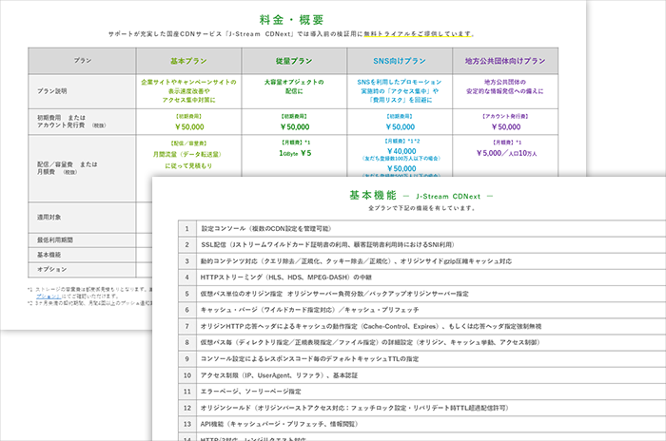Click row 5 仮想パス単位のオリジン指定 feature
This screenshot has width=666, height=441.
click(x=335, y=294)
